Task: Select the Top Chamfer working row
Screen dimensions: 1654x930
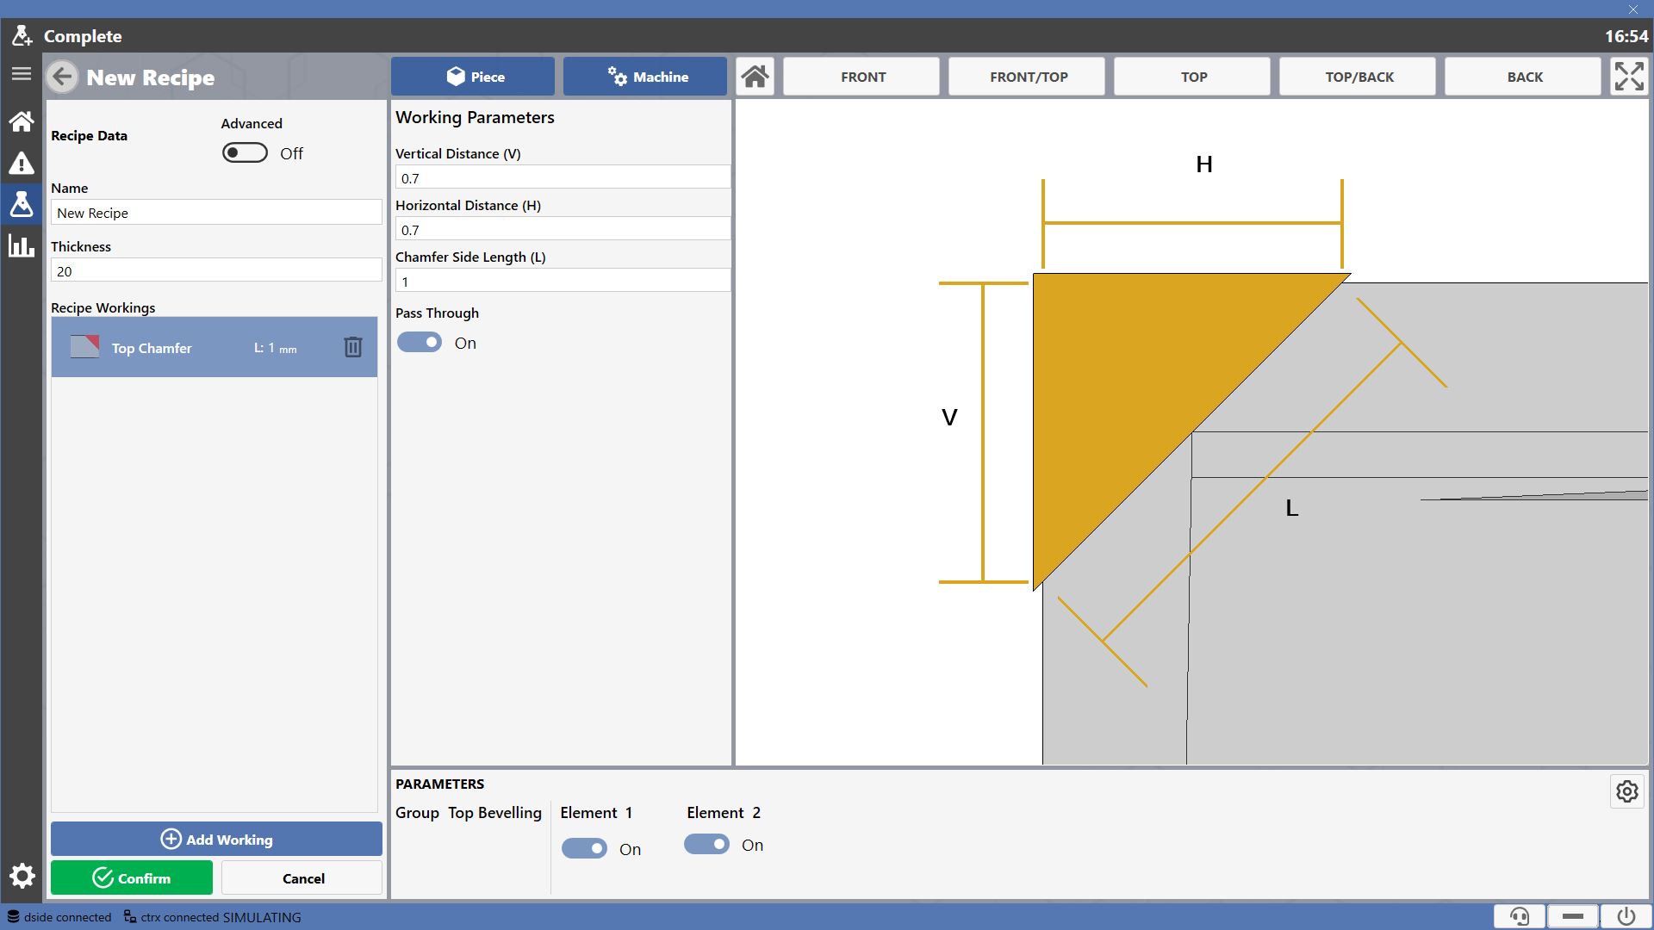Action: coord(215,347)
